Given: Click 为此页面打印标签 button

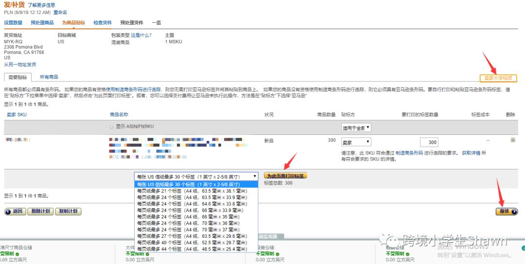Looking at the screenshot, I should (285, 176).
